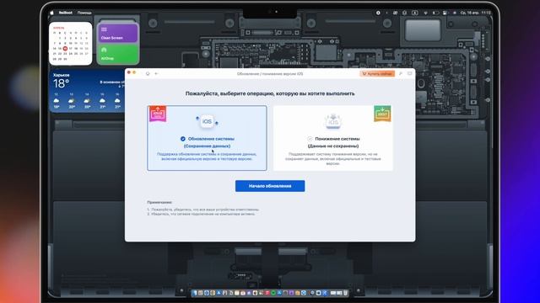540x303 pixels.
Task: Click the home icon in ReiBoot title bar
Action: click(x=148, y=74)
